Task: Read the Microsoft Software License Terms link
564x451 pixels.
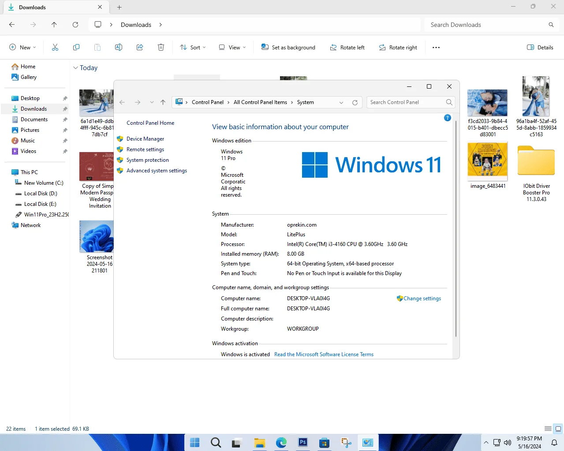Action: click(324, 354)
